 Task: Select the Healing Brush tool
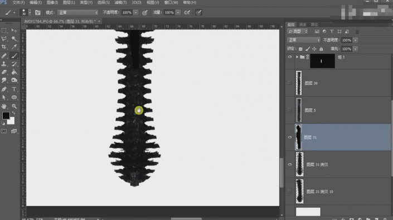[4, 56]
